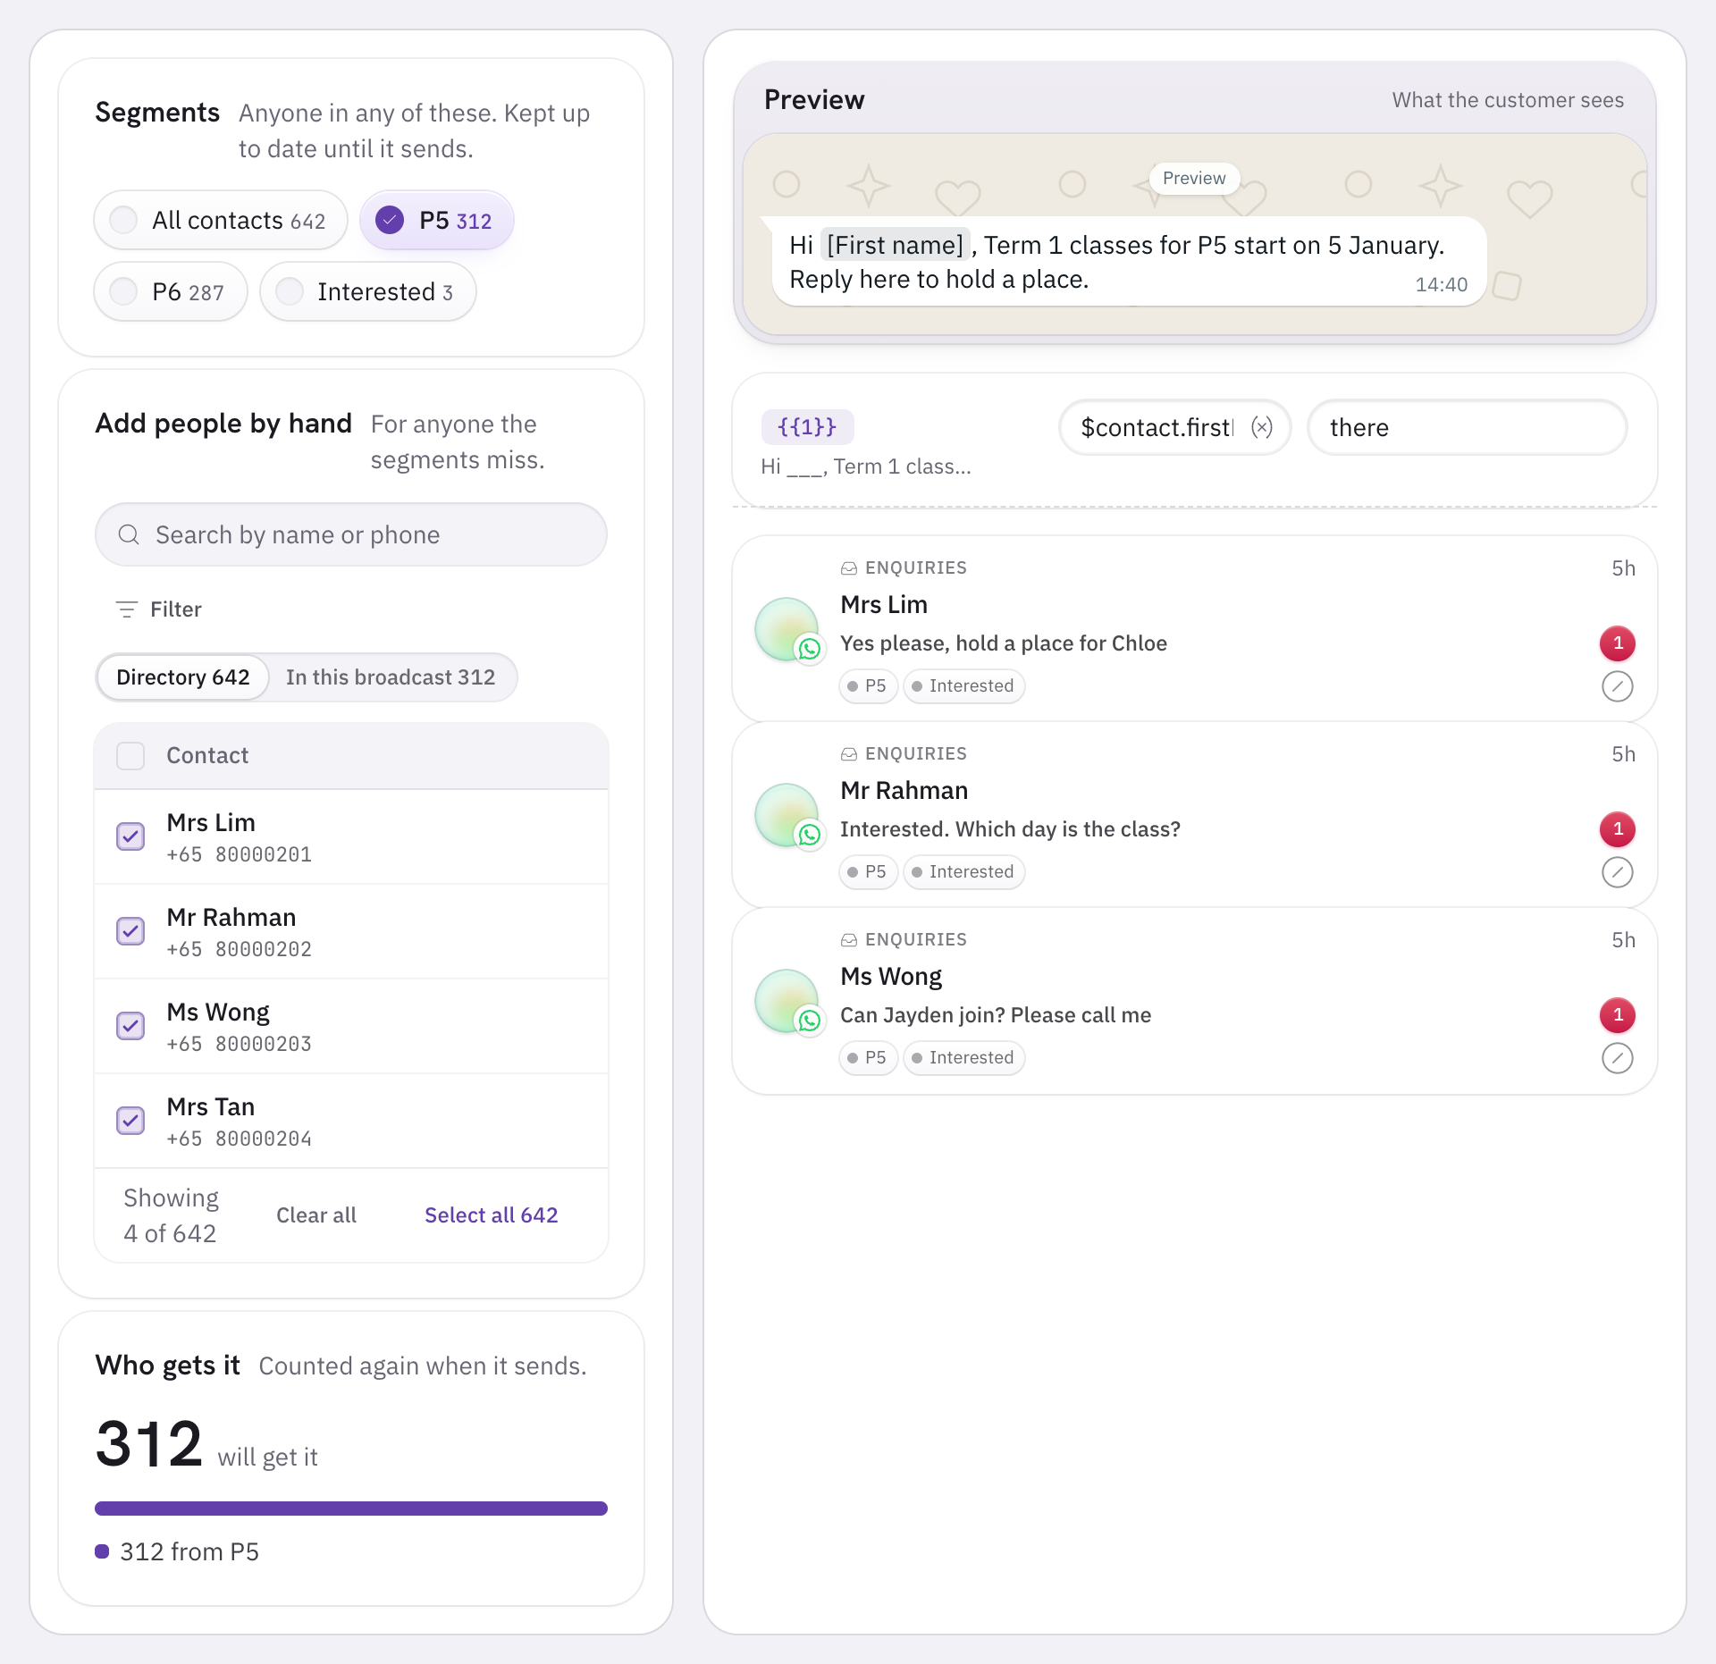Viewport: 1716px width, 1664px height.
Task: Deselect the P5 312 segment chip
Action: [437, 220]
